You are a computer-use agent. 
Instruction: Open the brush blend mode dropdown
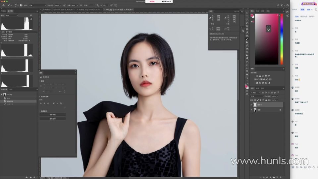click(x=37, y=6)
